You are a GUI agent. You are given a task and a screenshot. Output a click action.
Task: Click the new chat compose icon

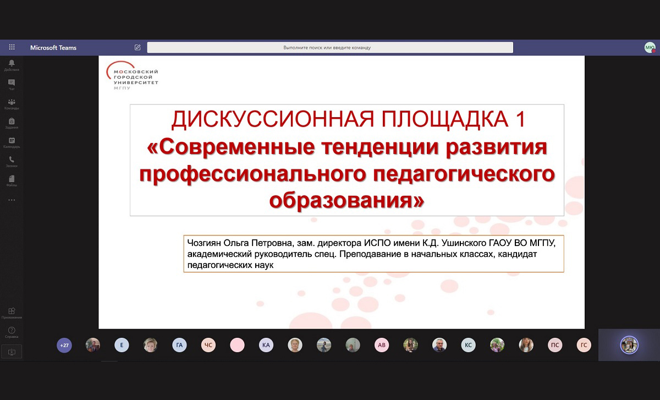137,47
